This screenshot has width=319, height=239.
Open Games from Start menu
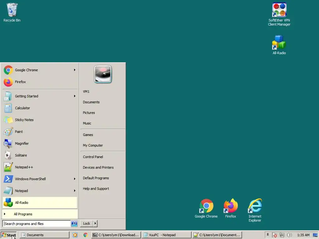[88, 135]
